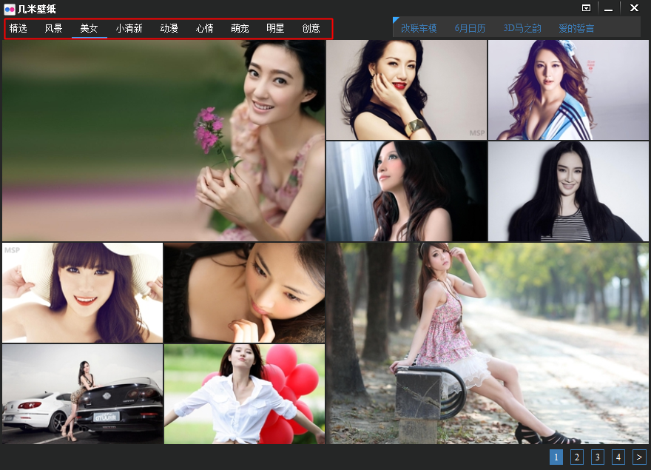Open wallpaper of woman in white sun hat
This screenshot has height=470, width=651.
tap(83, 292)
